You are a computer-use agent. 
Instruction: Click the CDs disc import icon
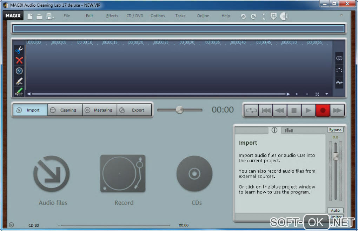[194, 174]
